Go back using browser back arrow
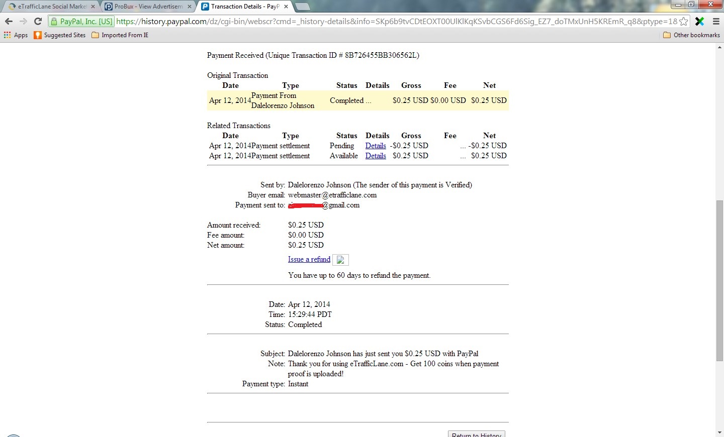Viewport: 724px width, 437px height. pyautogui.click(x=9, y=22)
